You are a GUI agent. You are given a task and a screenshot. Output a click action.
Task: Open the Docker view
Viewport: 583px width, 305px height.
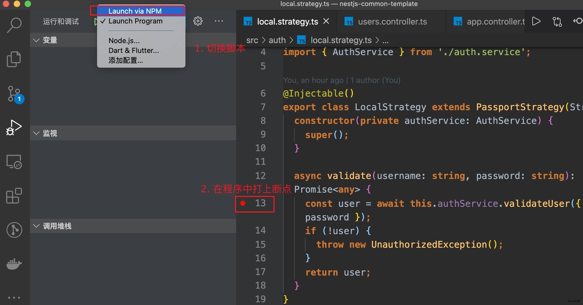14,264
